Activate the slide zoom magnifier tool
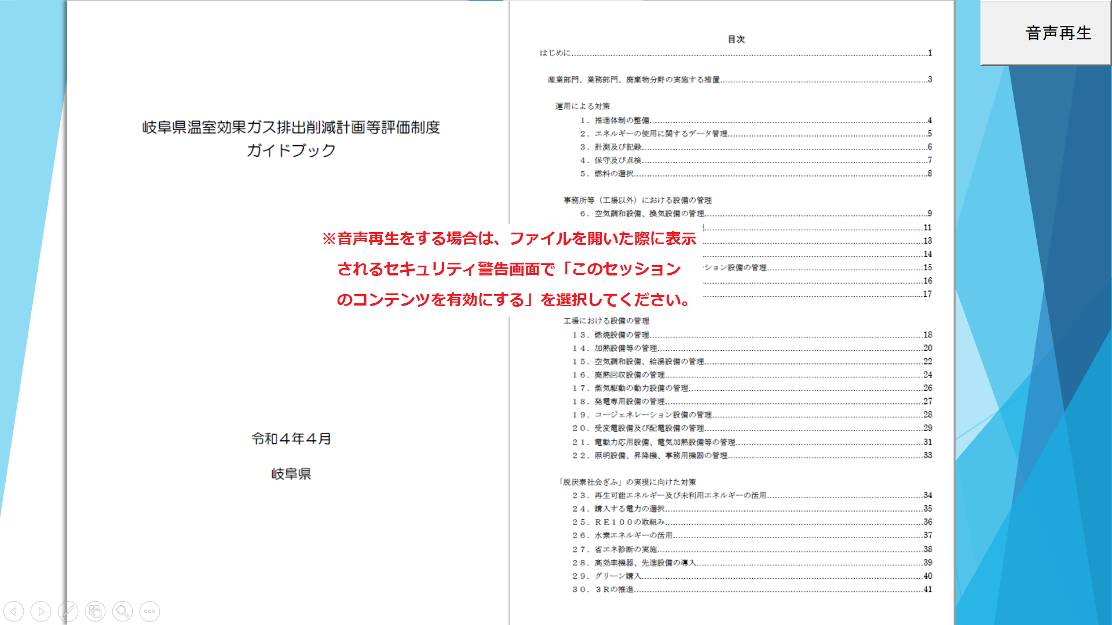 click(x=122, y=611)
